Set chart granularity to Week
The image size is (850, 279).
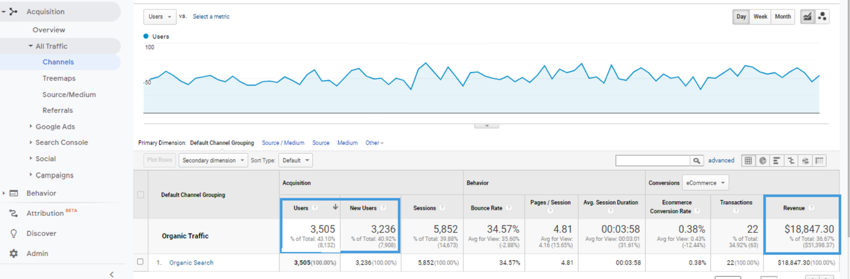(760, 16)
